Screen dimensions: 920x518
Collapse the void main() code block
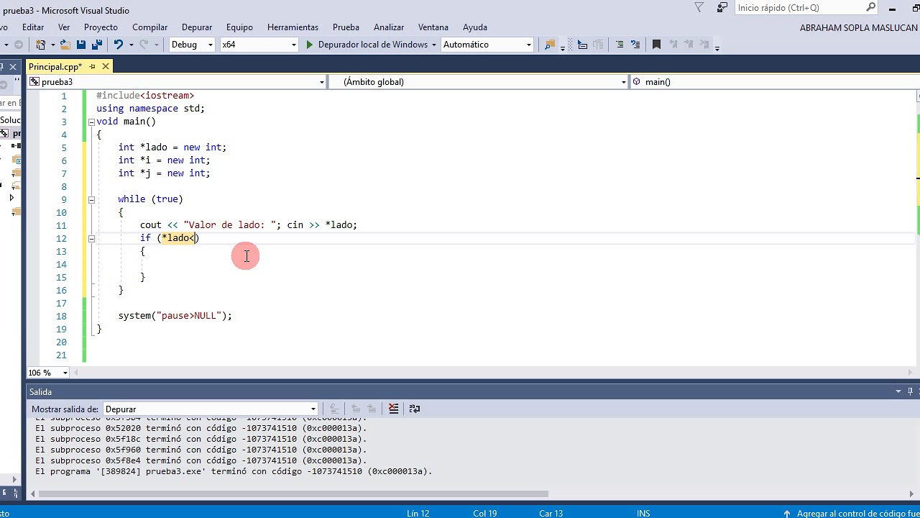(x=91, y=122)
